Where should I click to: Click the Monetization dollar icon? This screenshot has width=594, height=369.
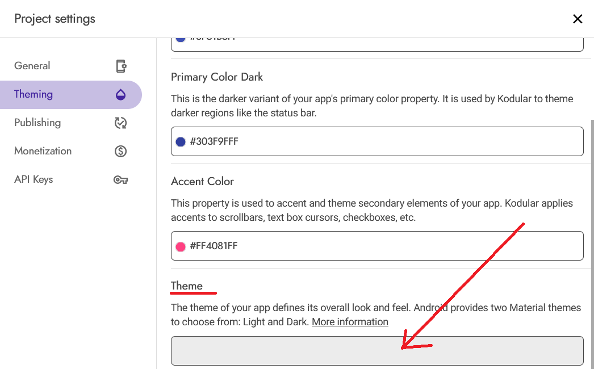[x=120, y=151]
